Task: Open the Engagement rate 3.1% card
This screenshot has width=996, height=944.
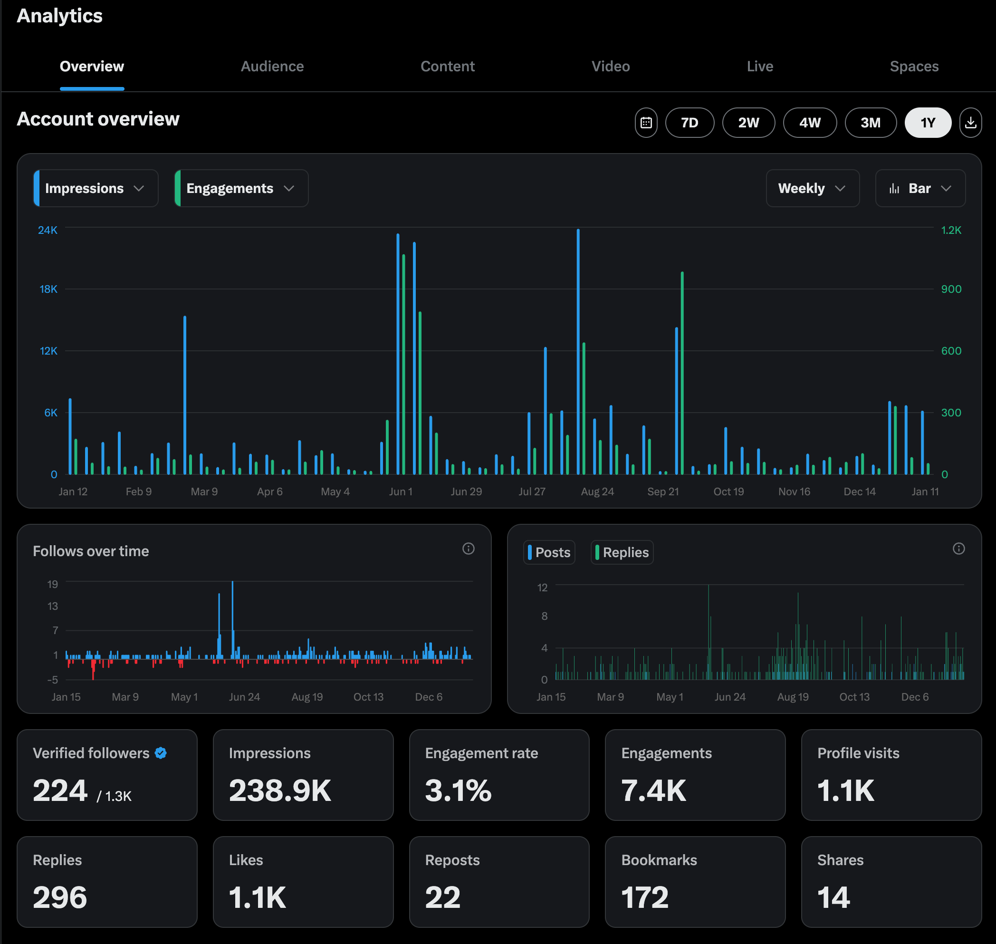Action: click(x=499, y=775)
